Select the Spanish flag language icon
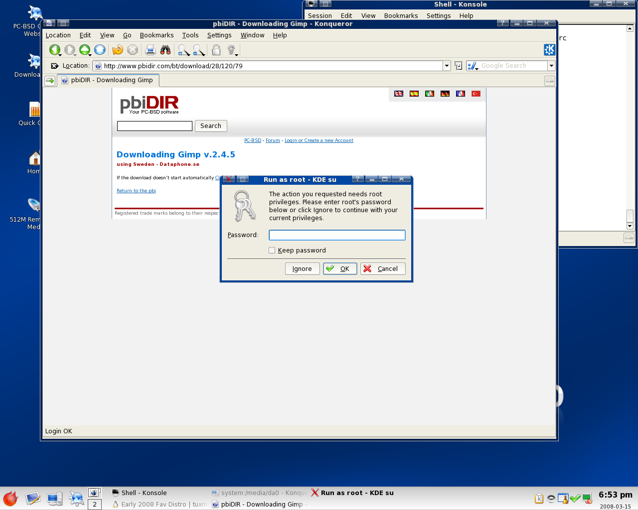Screen dimensions: 638x510 tap(414, 94)
